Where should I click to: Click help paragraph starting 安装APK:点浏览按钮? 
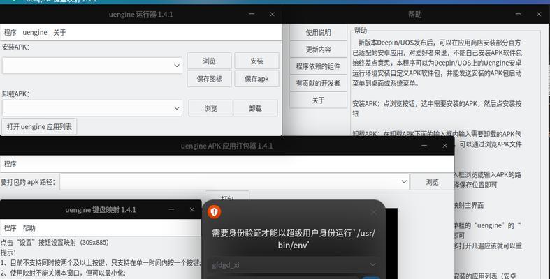click(x=437, y=109)
